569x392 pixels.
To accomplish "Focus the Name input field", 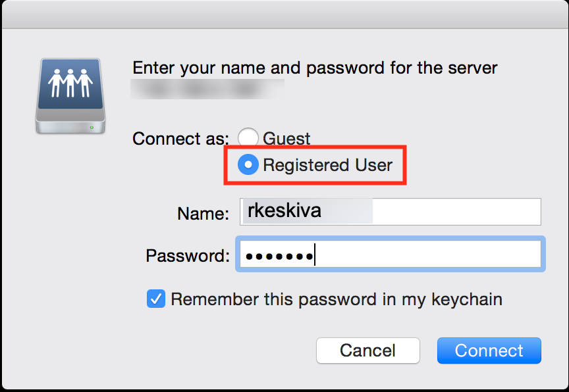I will [x=391, y=212].
